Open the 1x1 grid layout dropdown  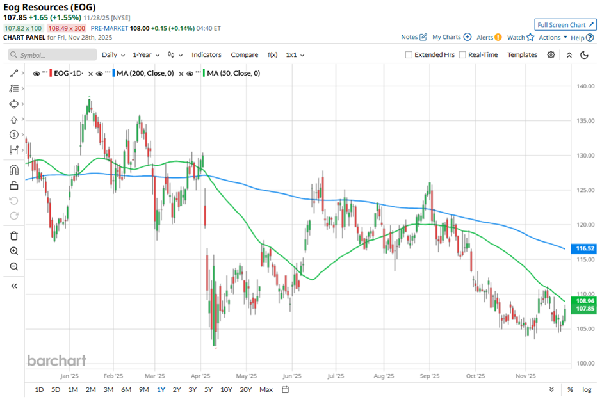(x=295, y=55)
